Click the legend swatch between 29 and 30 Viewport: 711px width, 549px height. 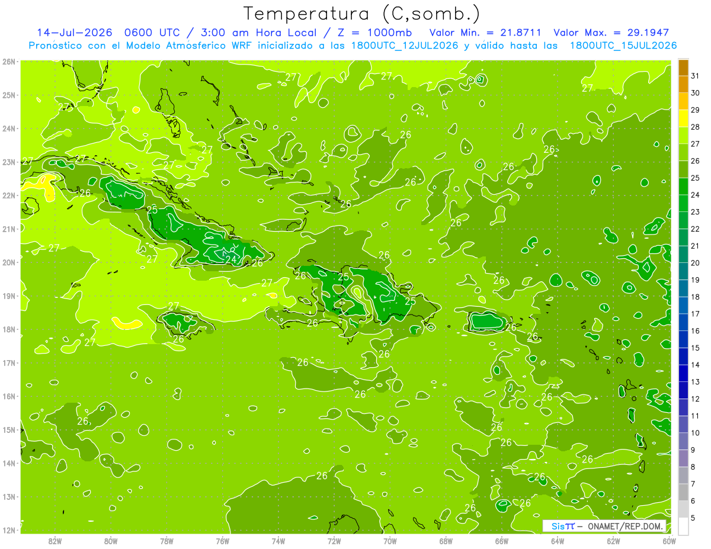[x=683, y=102]
